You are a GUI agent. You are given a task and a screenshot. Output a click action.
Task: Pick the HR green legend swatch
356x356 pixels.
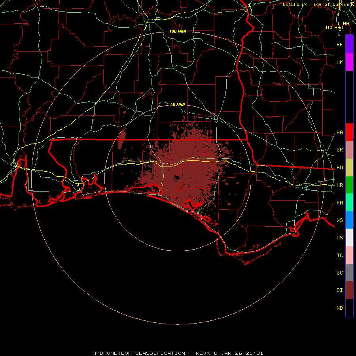tap(349, 185)
